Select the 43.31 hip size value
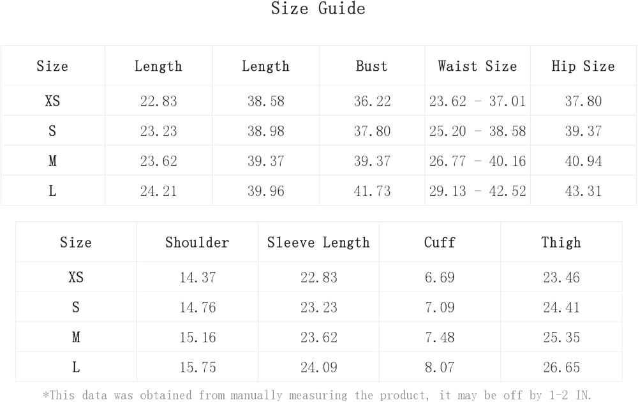 point(583,191)
